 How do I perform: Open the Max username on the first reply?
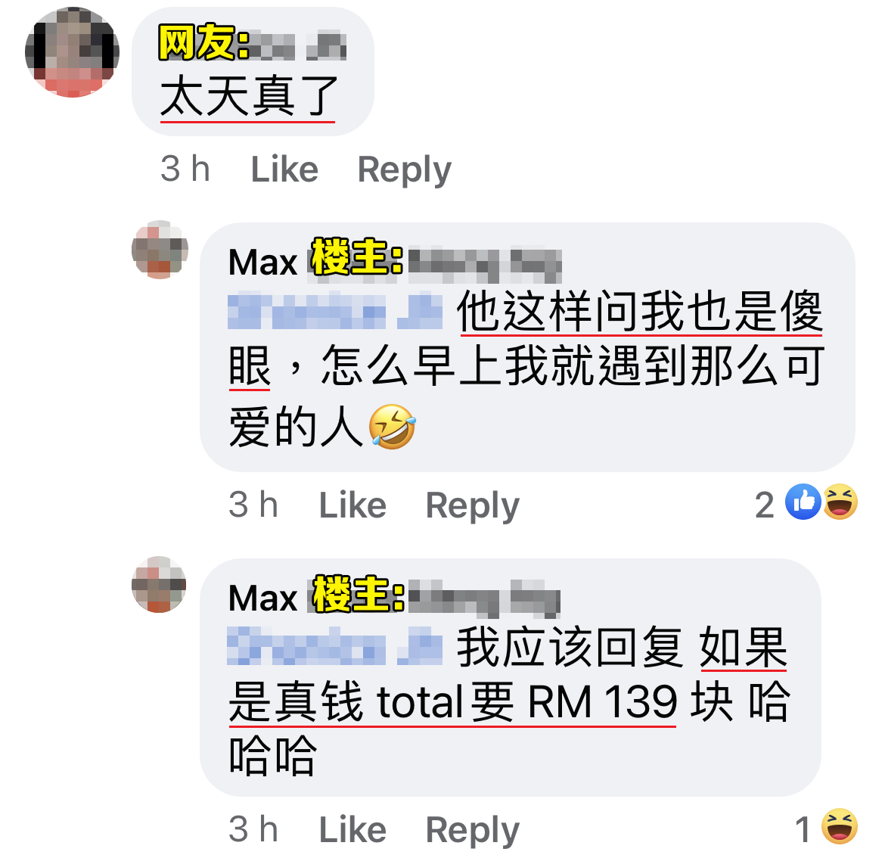point(263,263)
